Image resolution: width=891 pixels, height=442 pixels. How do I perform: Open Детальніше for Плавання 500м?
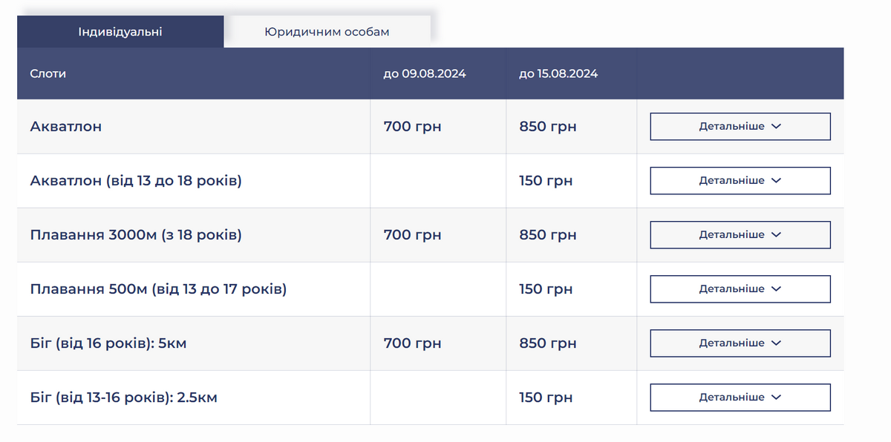point(740,289)
